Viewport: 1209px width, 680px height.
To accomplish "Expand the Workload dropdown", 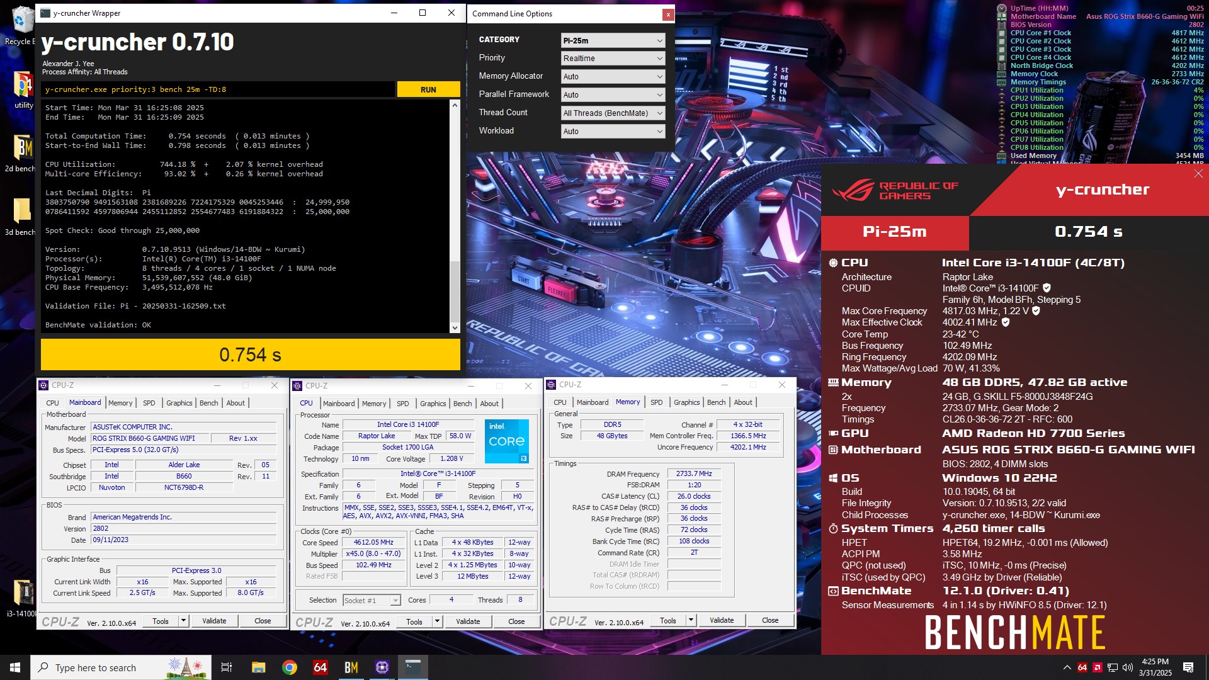I will coord(613,131).
